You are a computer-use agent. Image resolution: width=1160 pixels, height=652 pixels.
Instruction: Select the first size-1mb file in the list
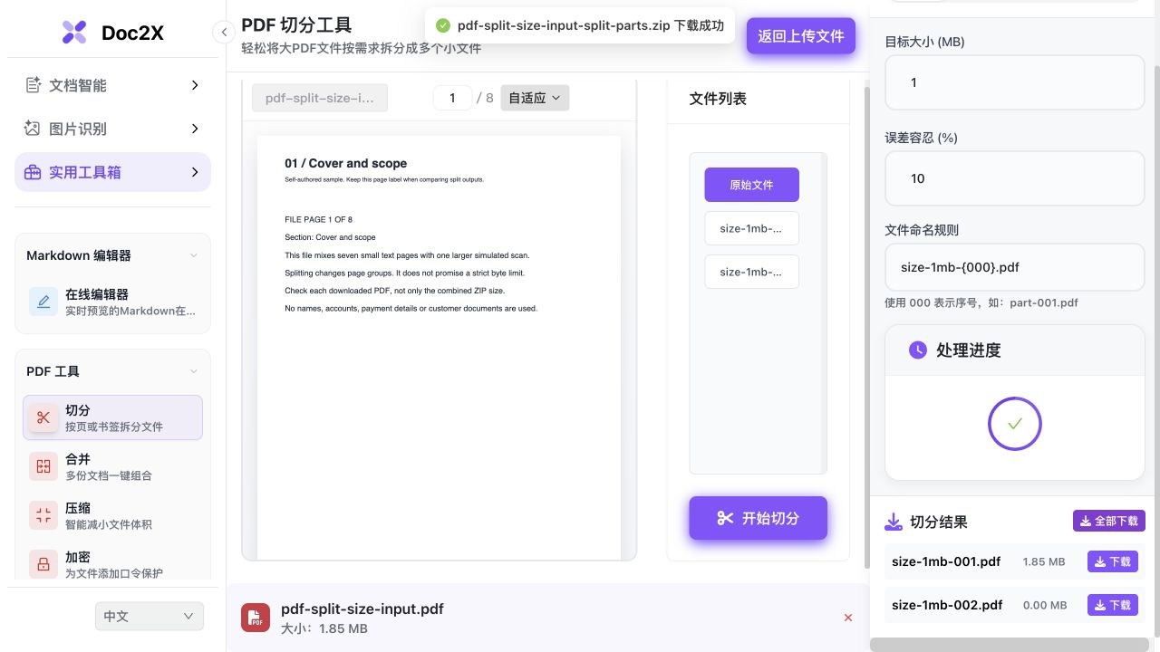(x=751, y=228)
